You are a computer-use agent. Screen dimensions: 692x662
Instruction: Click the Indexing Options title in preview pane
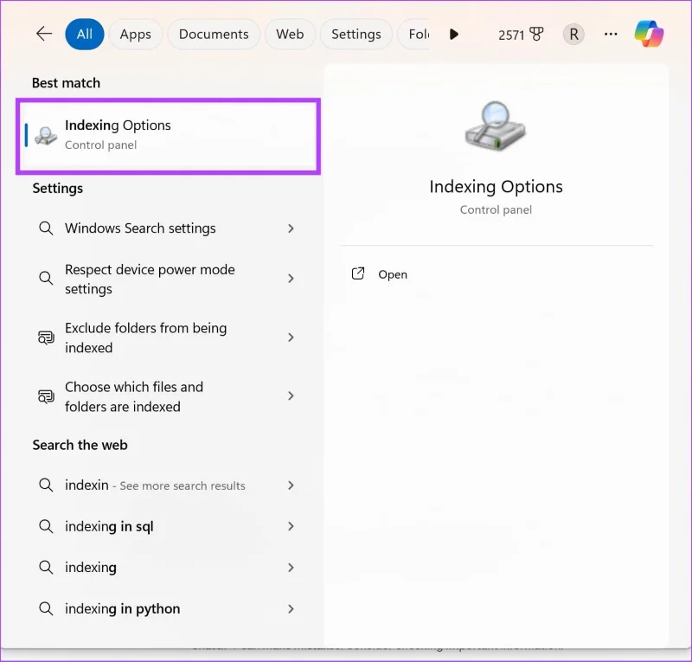(496, 187)
